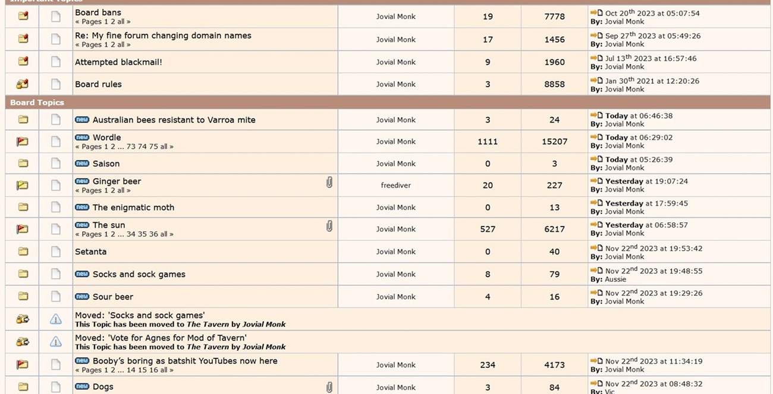Open The Tavern board link in Vote for Agnes notice

[208, 347]
